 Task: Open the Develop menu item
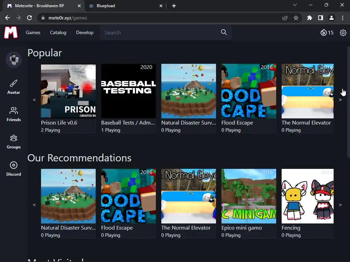click(x=85, y=32)
